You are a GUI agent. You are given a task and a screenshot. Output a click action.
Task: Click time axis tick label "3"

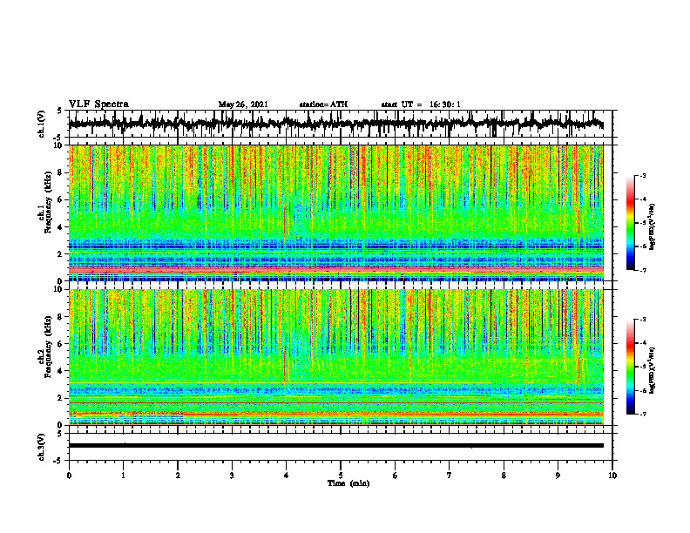(232, 476)
